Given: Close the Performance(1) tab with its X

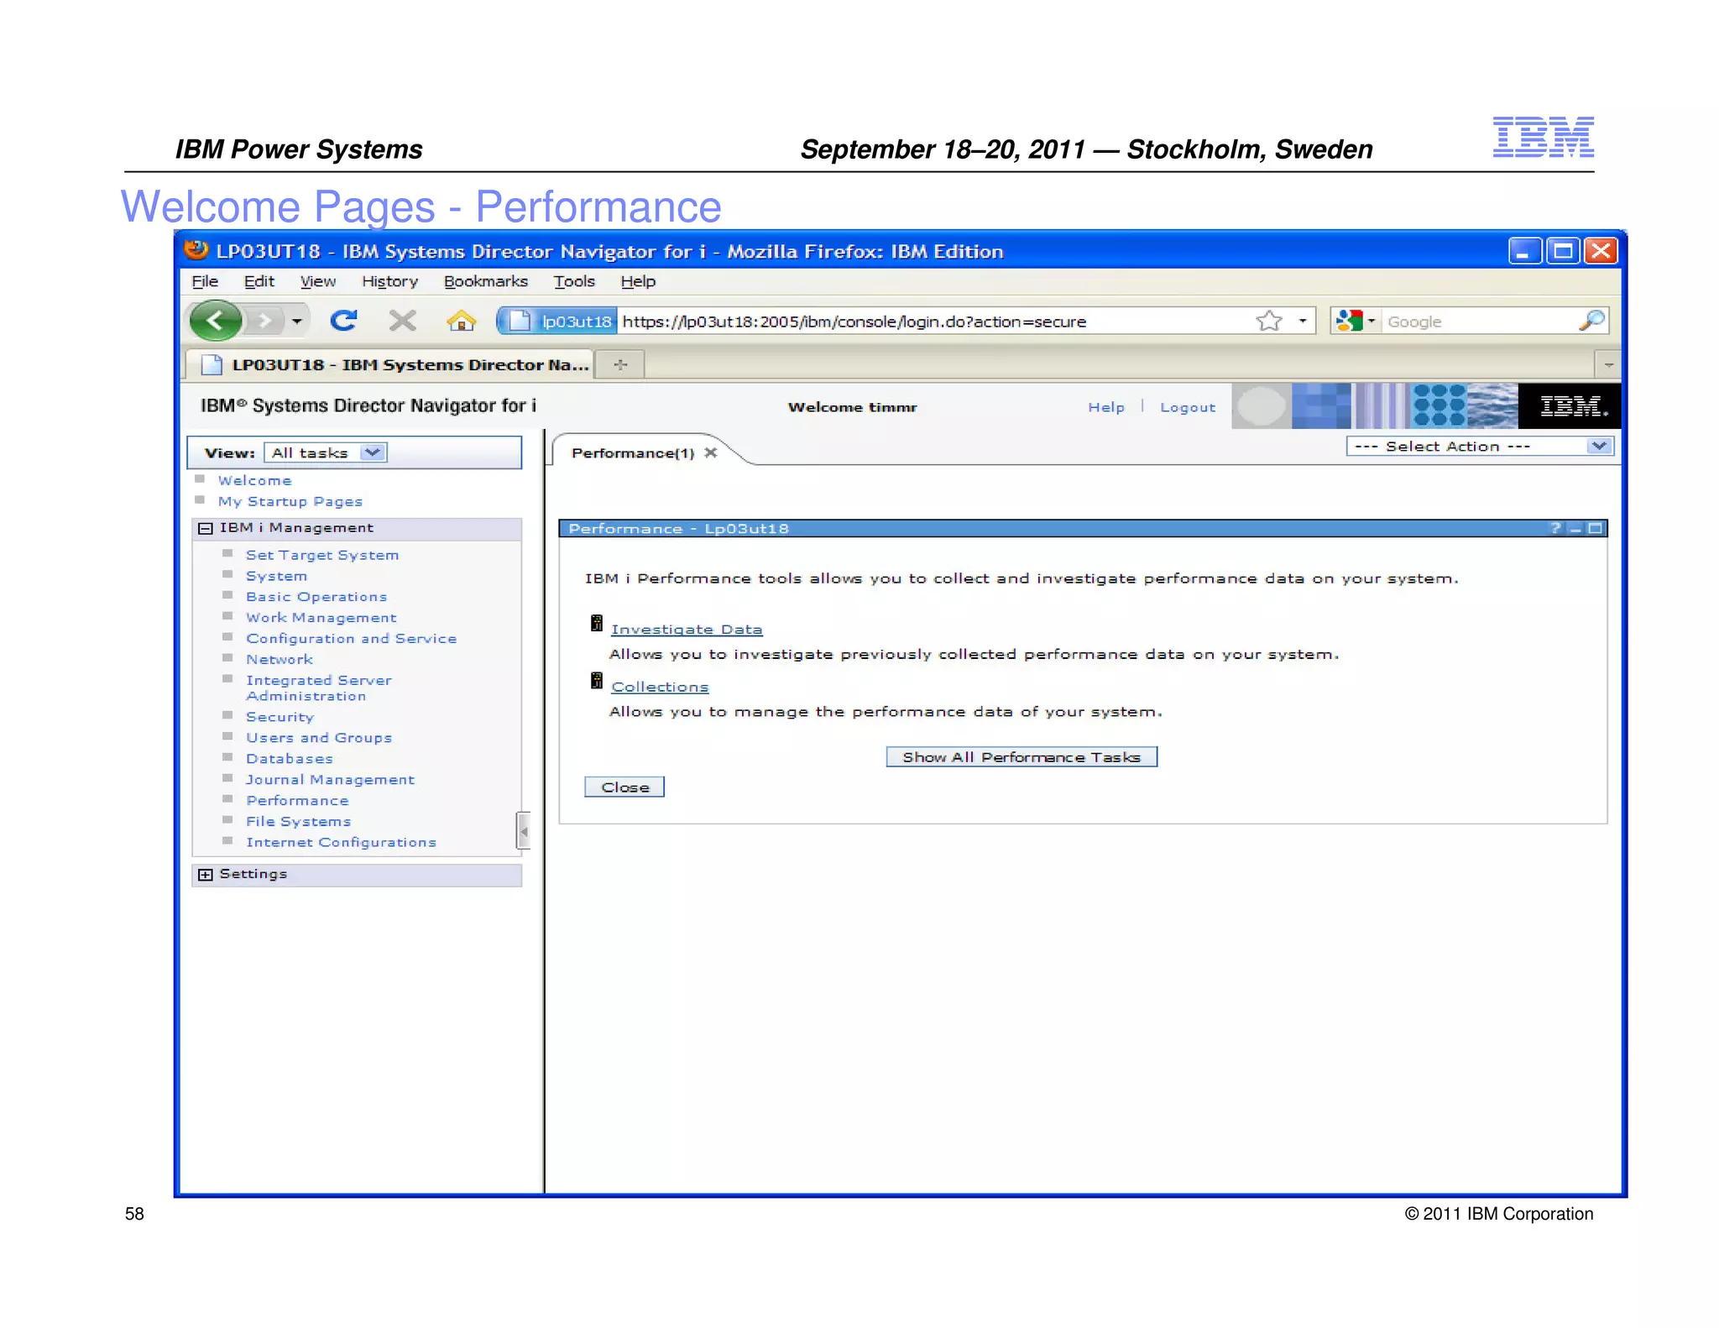Looking at the screenshot, I should click(710, 452).
